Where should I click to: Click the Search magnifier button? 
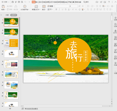pos(86,2)
